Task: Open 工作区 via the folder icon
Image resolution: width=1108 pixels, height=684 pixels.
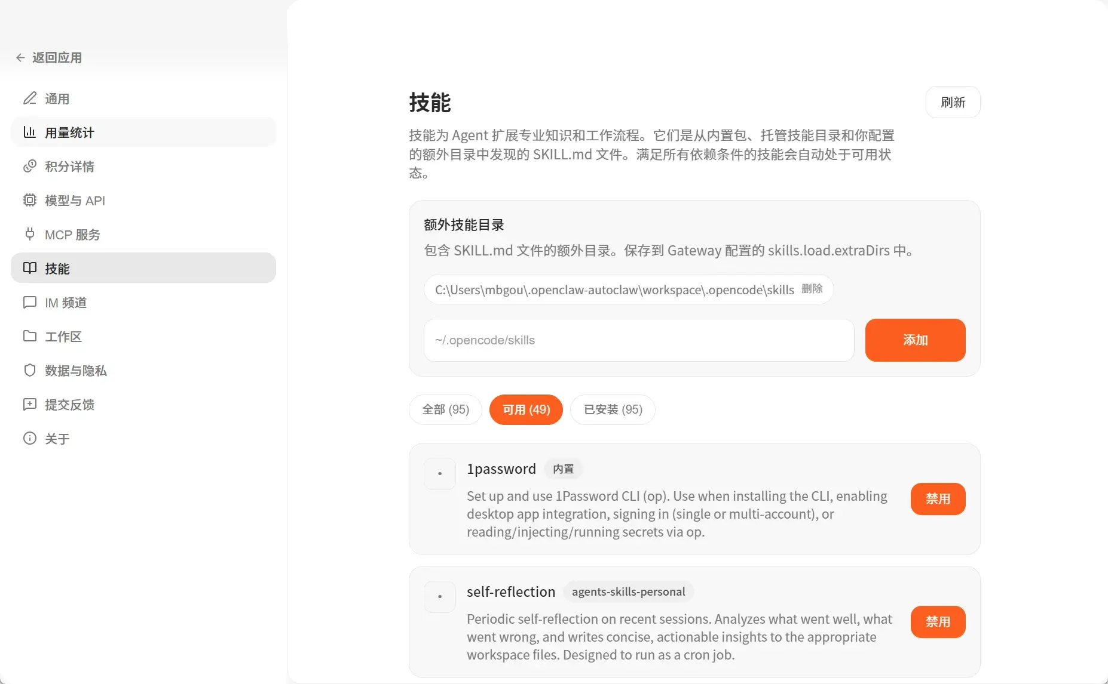Action: [x=30, y=336]
